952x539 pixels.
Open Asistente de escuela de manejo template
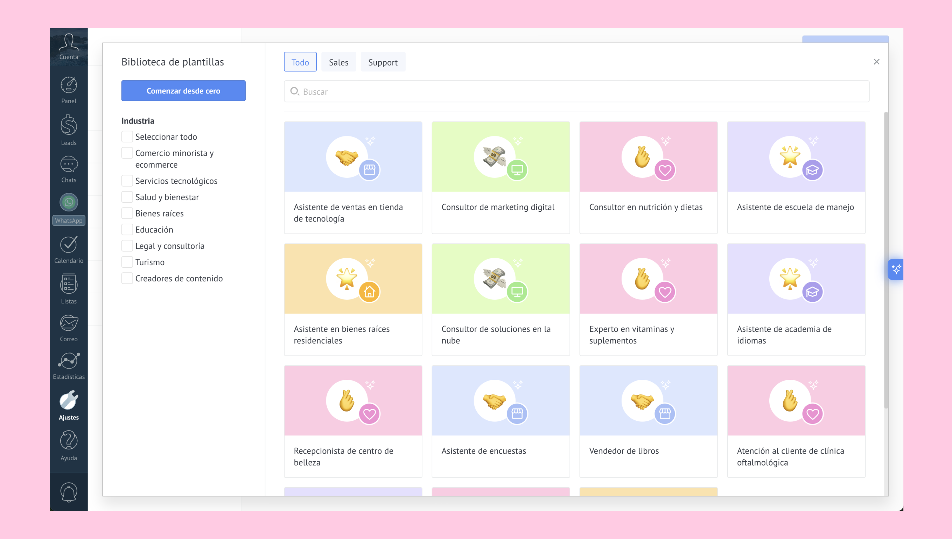[x=796, y=178]
